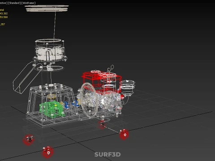Open the [Wireframe] viewport display menu
This screenshot has height=161, width=215.
point(29,3)
